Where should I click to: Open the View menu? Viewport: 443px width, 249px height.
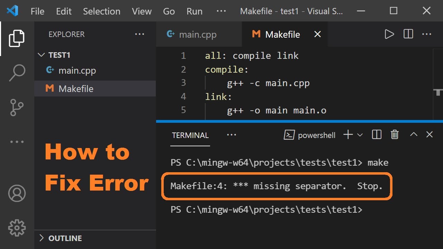pyautogui.click(x=142, y=11)
